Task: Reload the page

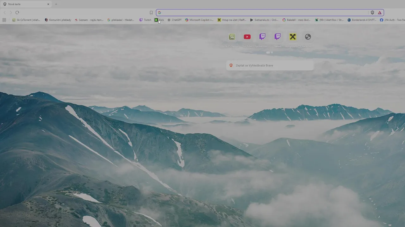Action: (17, 13)
